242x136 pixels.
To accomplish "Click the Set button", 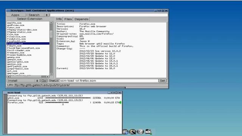I will [162, 80].
